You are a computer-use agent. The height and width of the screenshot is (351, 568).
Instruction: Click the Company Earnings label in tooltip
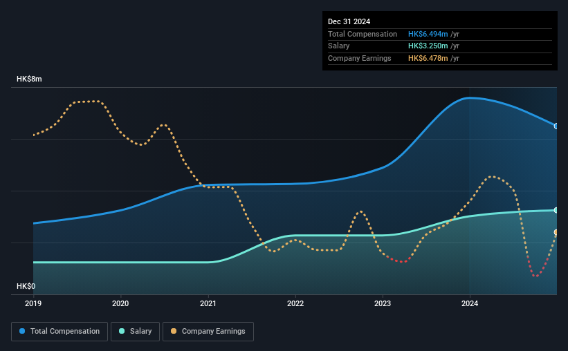(359, 58)
